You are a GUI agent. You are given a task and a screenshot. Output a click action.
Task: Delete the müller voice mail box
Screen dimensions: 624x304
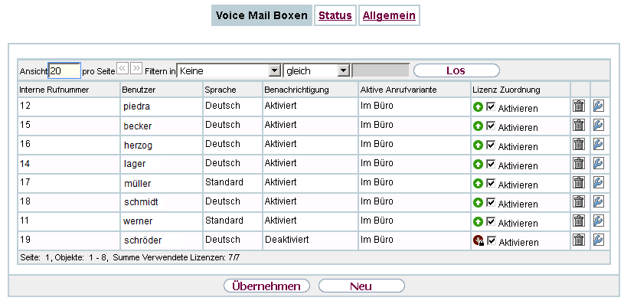(x=578, y=182)
